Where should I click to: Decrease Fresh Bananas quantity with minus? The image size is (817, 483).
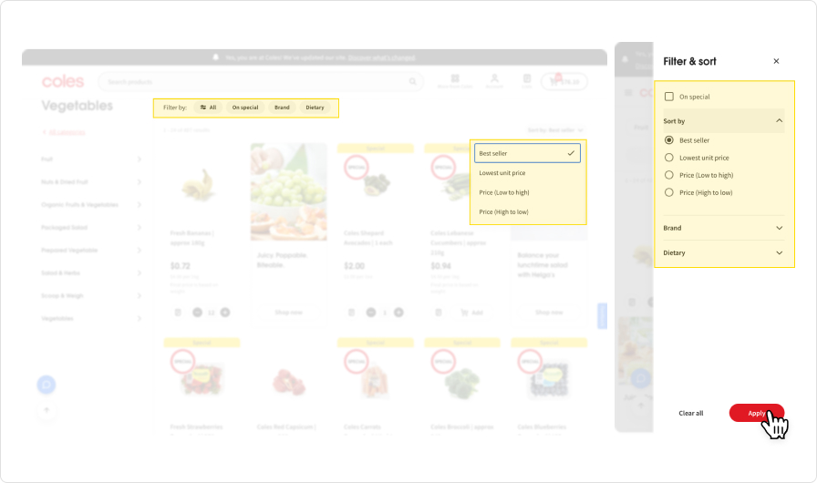pos(198,313)
